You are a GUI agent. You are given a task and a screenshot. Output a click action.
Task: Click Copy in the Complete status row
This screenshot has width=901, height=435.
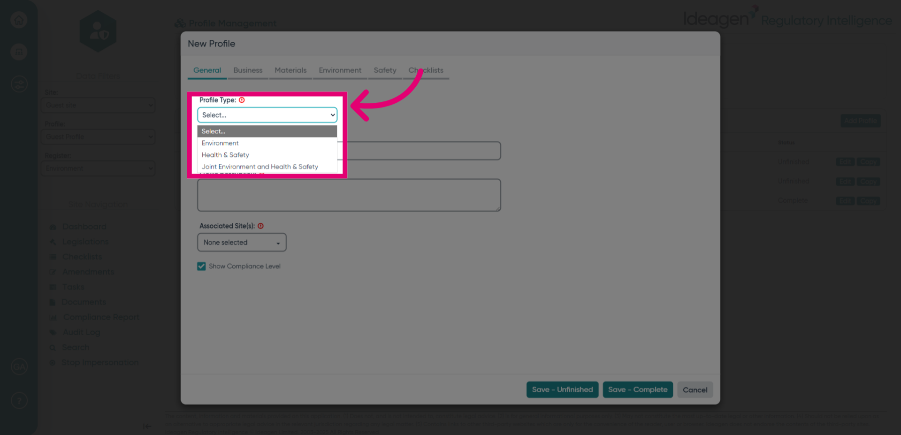(x=868, y=201)
